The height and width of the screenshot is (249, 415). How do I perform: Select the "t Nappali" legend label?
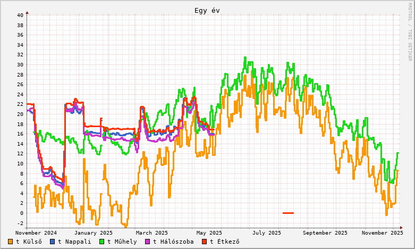point(74,242)
